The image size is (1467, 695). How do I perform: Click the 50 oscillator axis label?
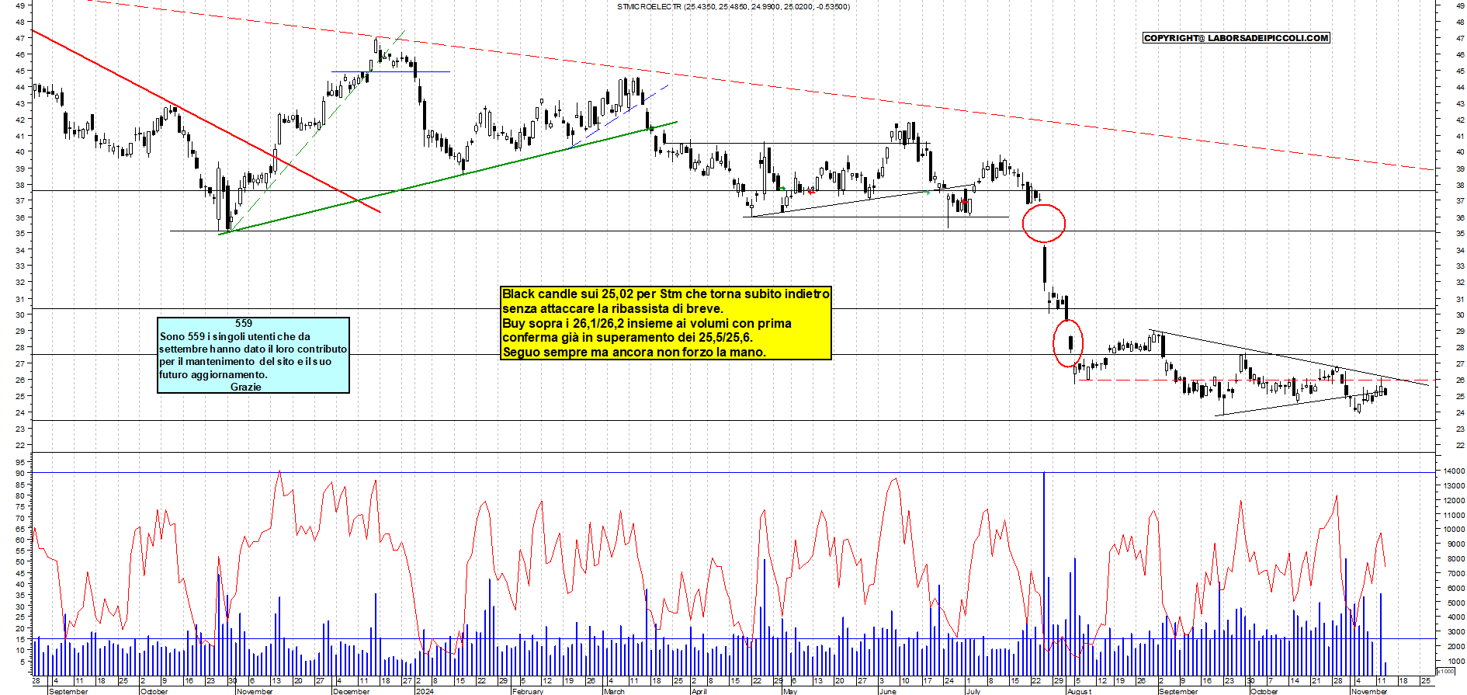pyautogui.click(x=20, y=561)
